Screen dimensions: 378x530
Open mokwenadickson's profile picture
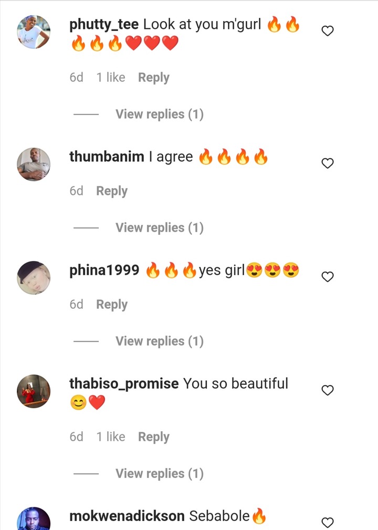[34, 519]
